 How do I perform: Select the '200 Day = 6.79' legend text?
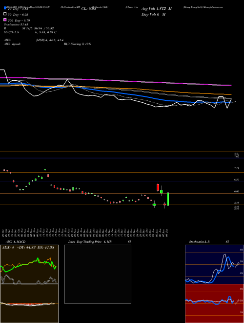(x=19, y=21)
